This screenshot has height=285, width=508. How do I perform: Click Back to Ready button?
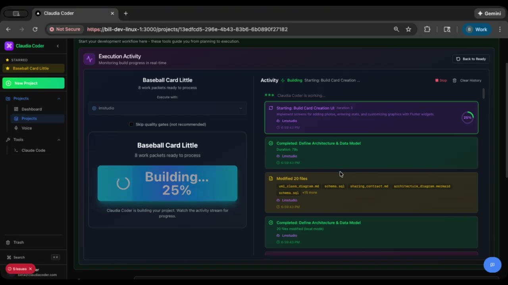(x=471, y=59)
